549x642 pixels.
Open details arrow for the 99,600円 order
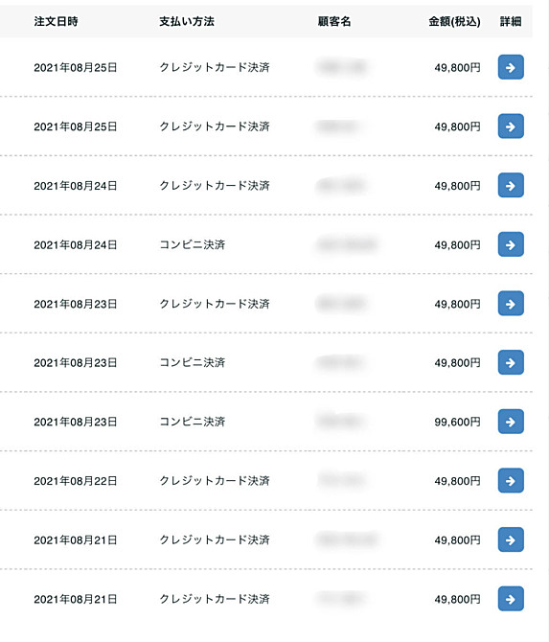coord(511,422)
